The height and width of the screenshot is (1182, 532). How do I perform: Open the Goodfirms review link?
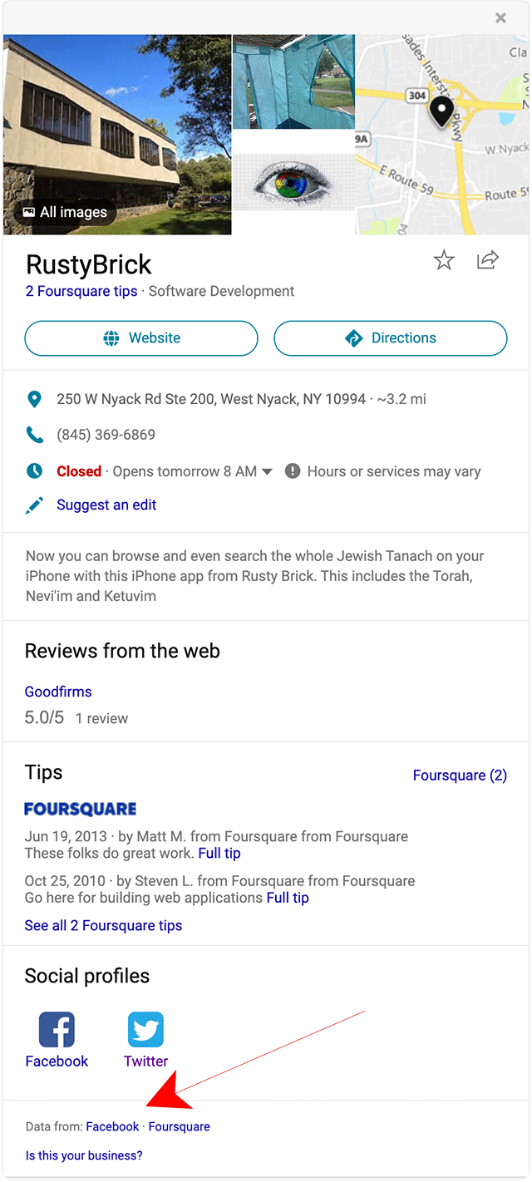click(x=58, y=692)
